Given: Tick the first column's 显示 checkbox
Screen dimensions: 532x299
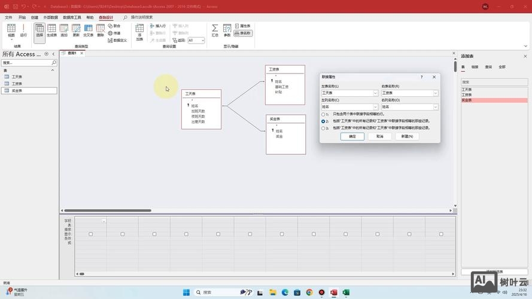Looking at the screenshot, I should tap(91, 234).
